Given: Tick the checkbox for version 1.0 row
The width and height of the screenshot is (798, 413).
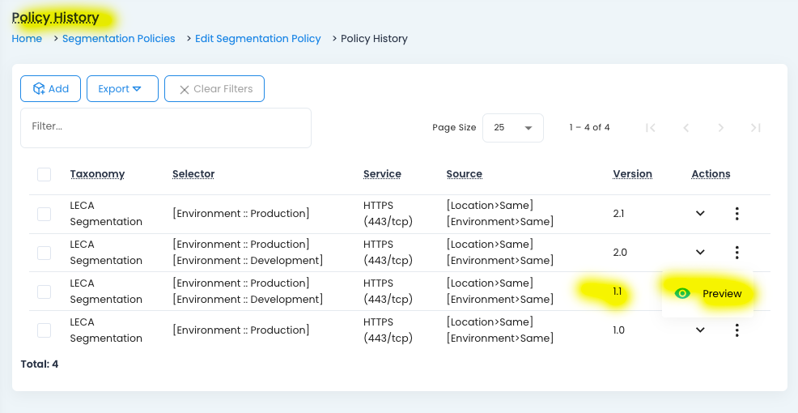Looking at the screenshot, I should coord(45,330).
